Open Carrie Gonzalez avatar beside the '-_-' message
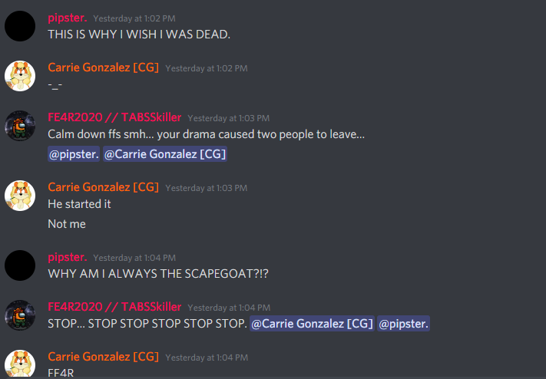Image resolution: width=546 pixels, height=379 pixels. pos(20,76)
